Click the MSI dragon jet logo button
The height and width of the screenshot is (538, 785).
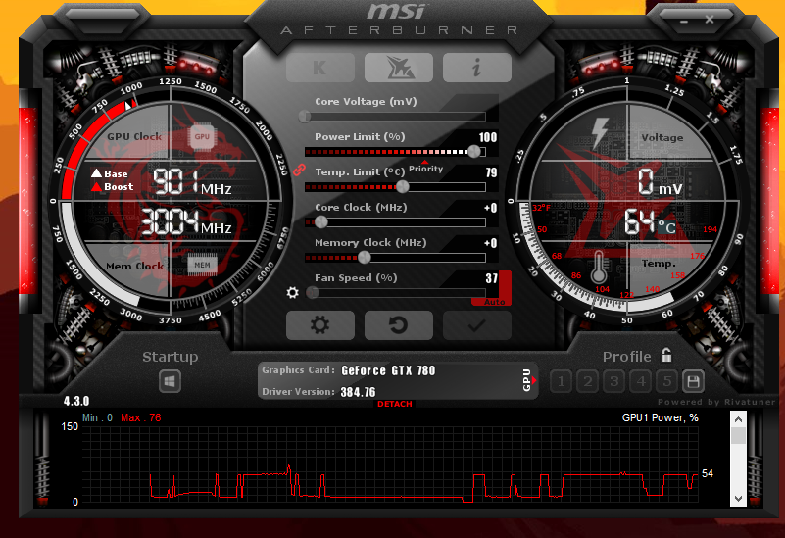(x=399, y=68)
